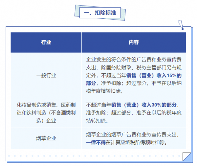
Task: Click the text "结转扣除。" in the 30% row
Action: point(97,121)
